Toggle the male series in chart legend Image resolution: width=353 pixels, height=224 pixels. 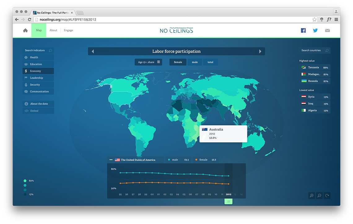[x=179, y=160]
